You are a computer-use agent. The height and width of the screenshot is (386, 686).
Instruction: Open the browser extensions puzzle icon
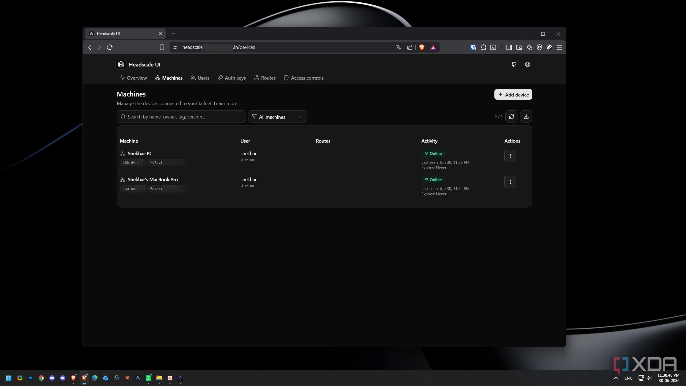[483, 47]
